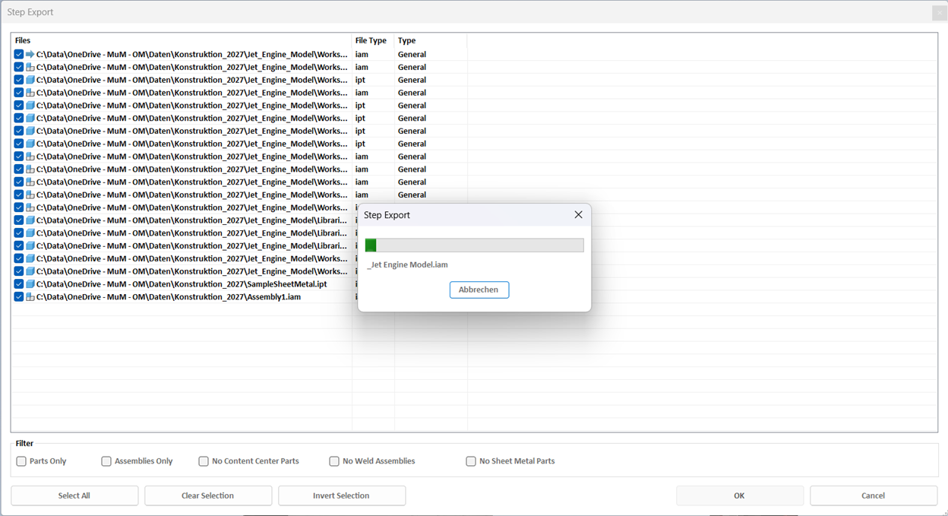
Task: Uncheck the Assembly1.iam file checkbox
Action: click(19, 297)
